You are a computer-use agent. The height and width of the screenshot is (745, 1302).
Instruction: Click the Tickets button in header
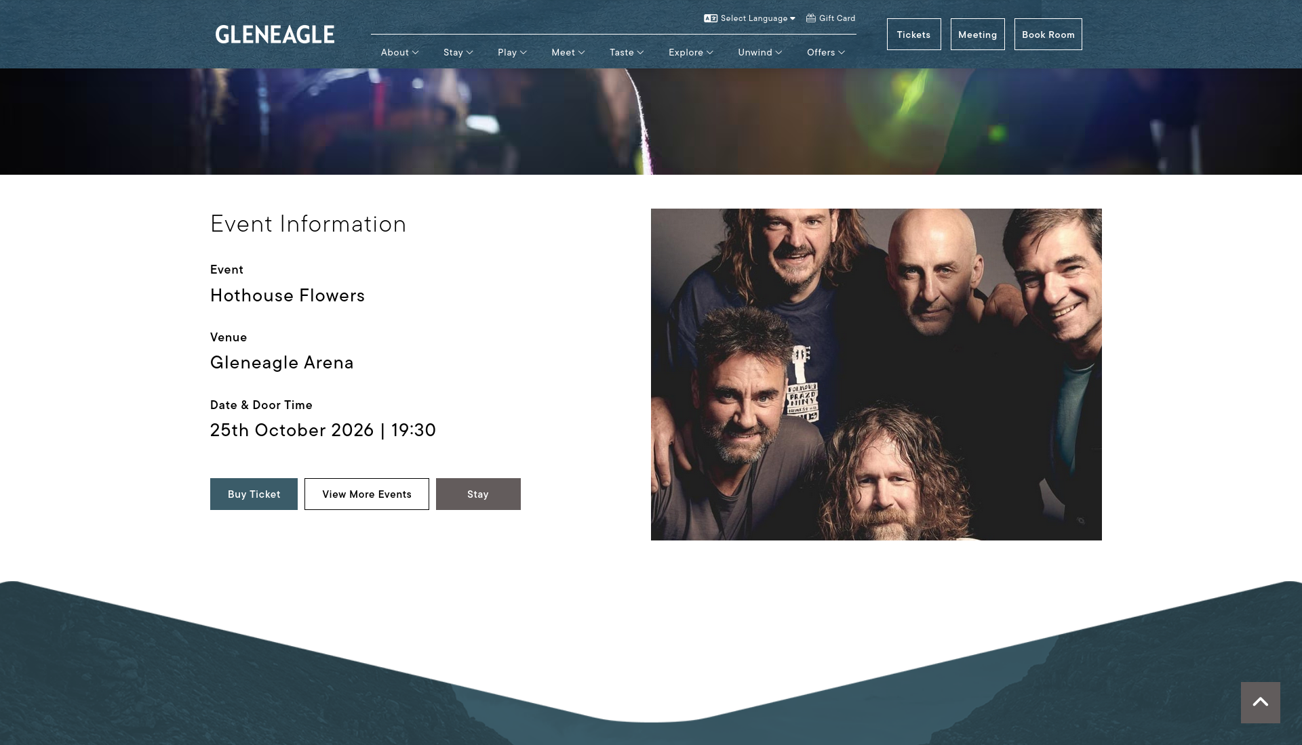[x=913, y=35]
